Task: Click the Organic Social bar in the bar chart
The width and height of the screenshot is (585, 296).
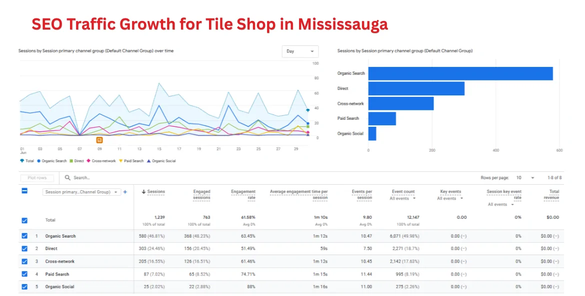Action: 372,134
